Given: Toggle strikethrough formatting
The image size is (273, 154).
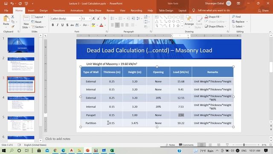Looking at the screenshot, I should pos(72,25).
